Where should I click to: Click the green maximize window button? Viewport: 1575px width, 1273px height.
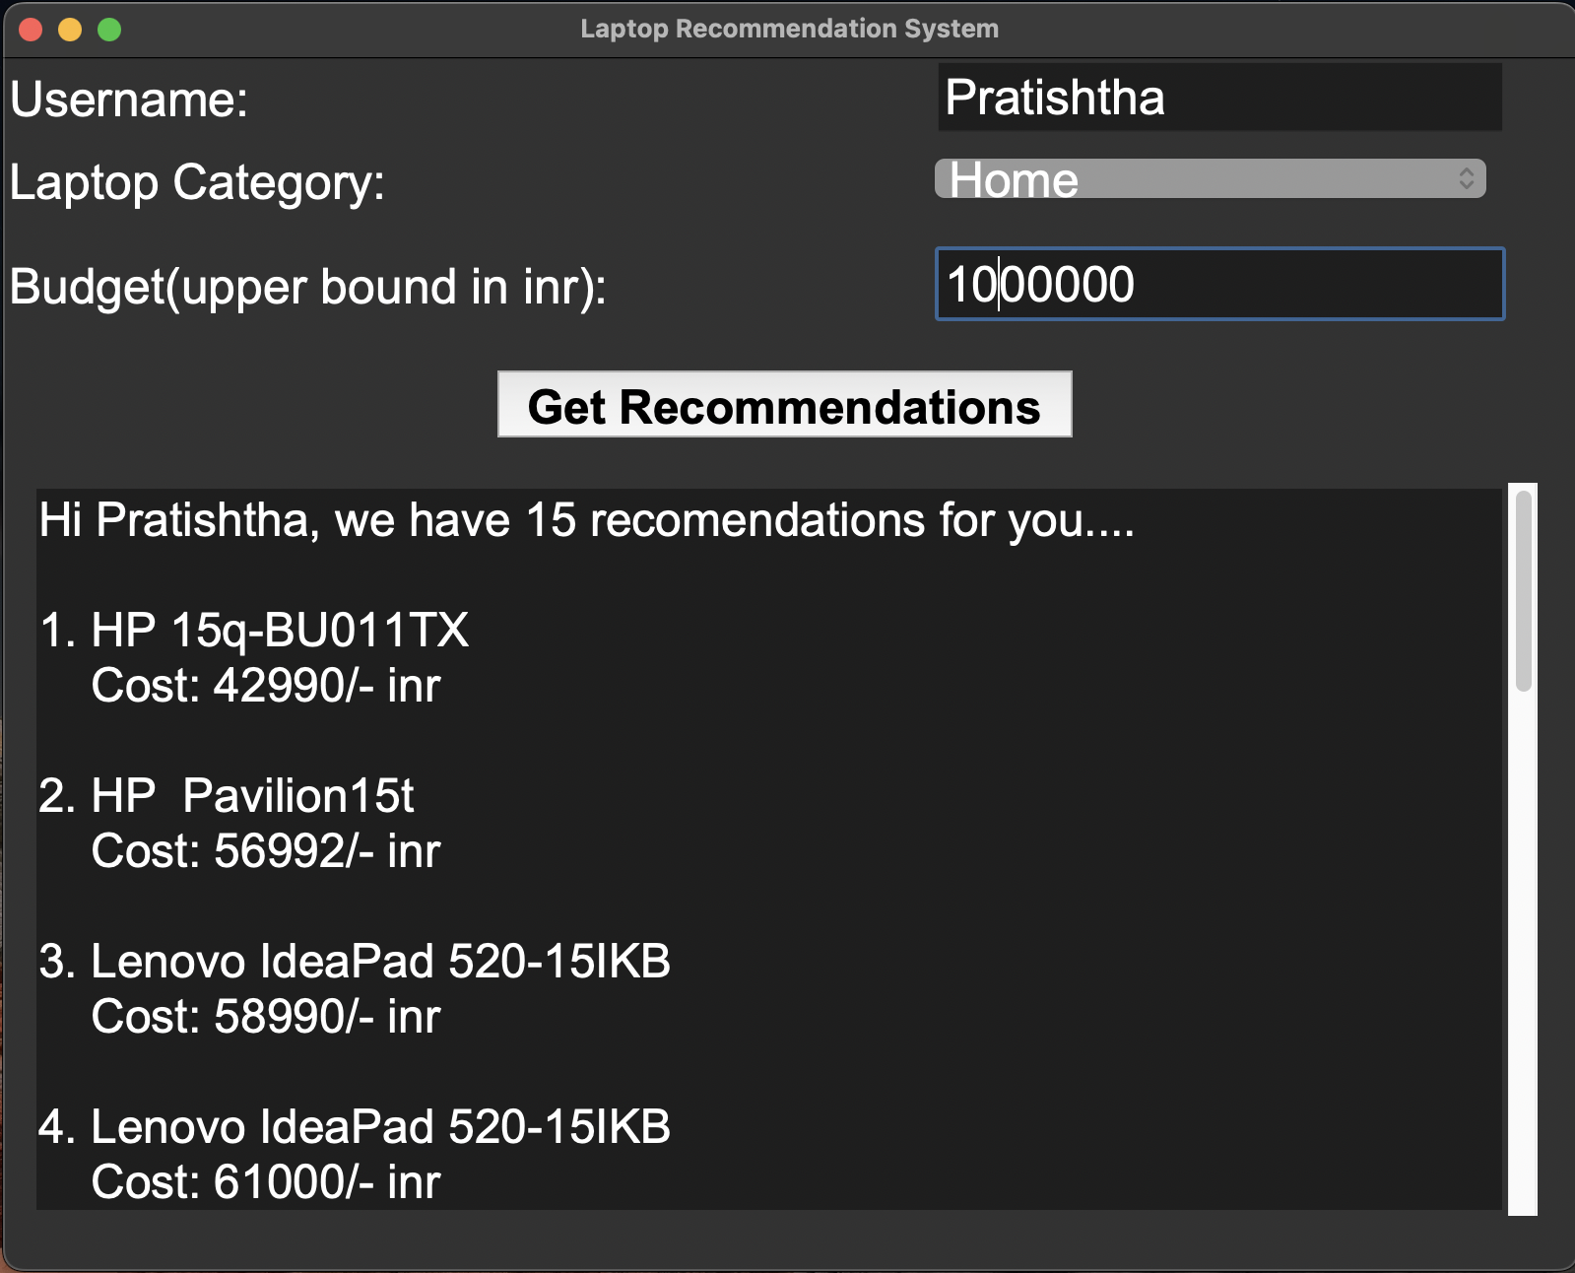click(109, 30)
